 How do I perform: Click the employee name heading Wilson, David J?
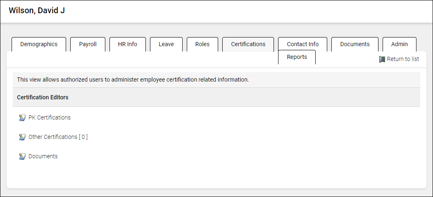(37, 11)
